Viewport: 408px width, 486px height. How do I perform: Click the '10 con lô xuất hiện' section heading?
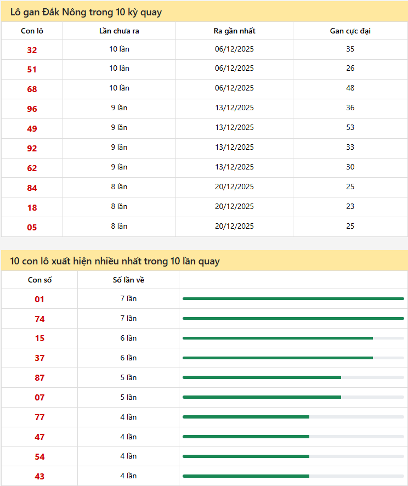point(115,261)
